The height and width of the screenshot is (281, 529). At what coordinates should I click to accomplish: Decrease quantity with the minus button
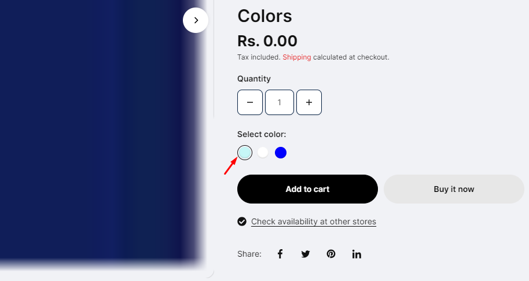(x=250, y=102)
